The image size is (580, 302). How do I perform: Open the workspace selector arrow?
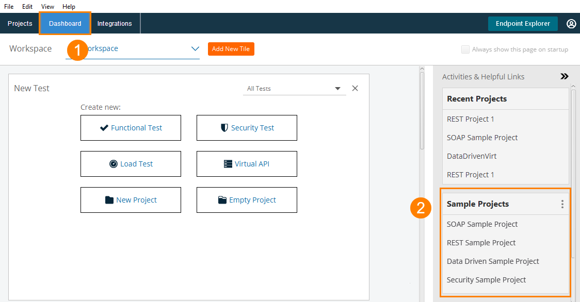click(195, 49)
